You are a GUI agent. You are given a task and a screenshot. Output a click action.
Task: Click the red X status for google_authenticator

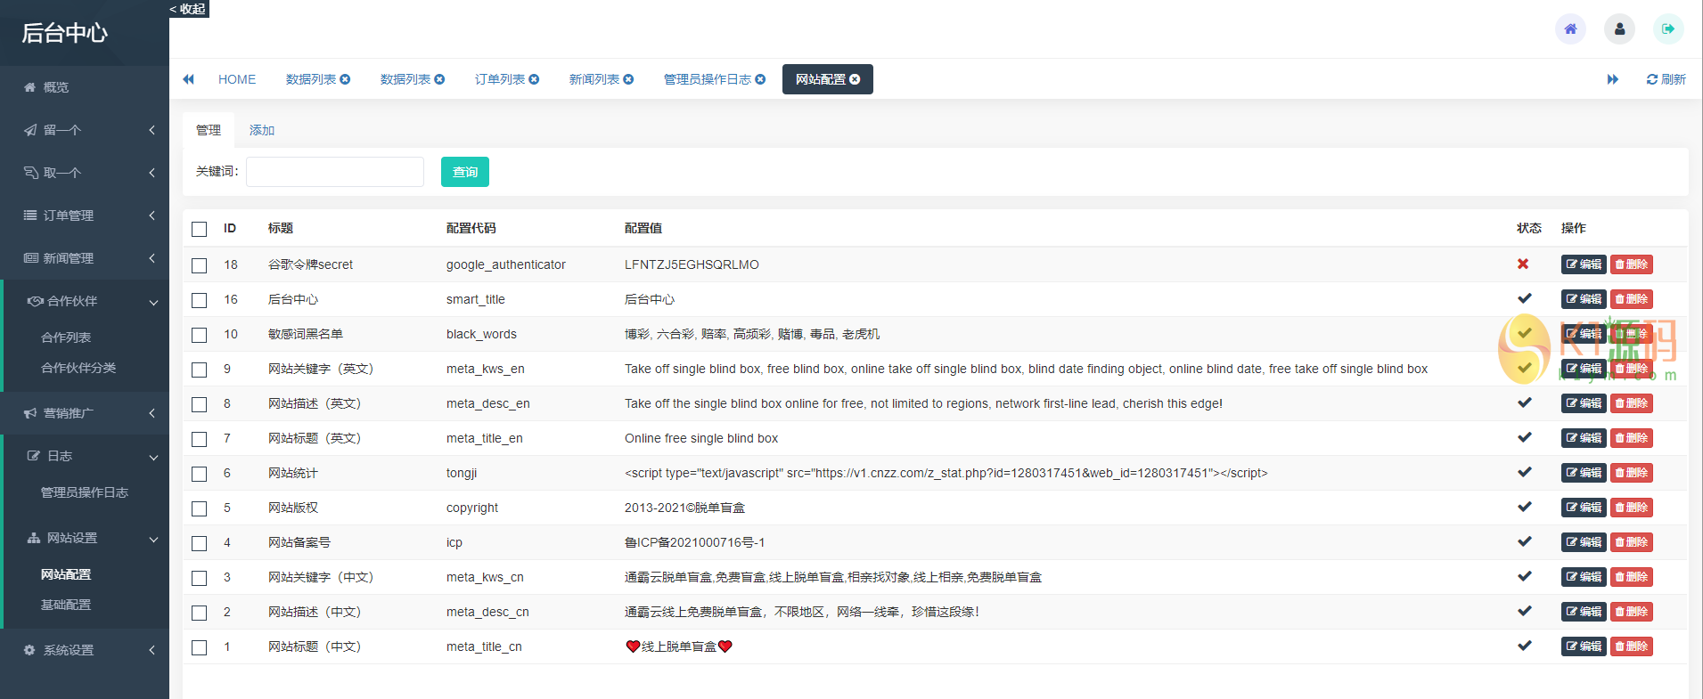point(1523,264)
